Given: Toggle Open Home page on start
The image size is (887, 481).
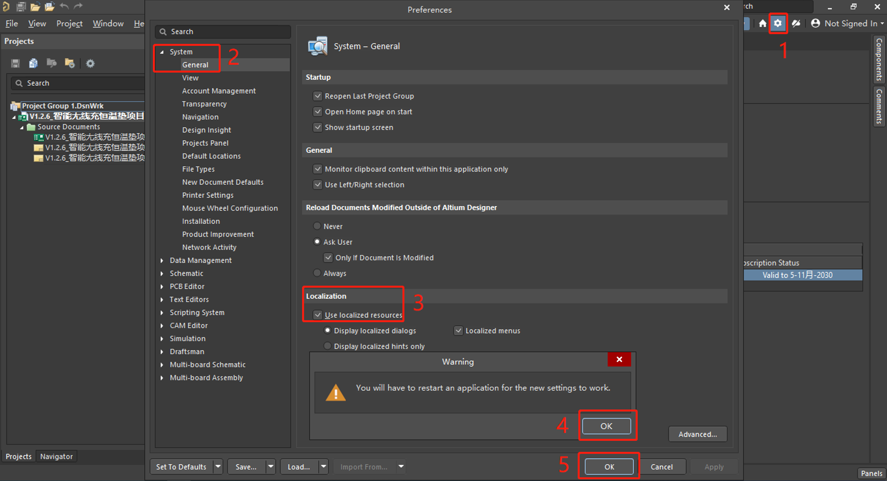Looking at the screenshot, I should click(x=318, y=111).
